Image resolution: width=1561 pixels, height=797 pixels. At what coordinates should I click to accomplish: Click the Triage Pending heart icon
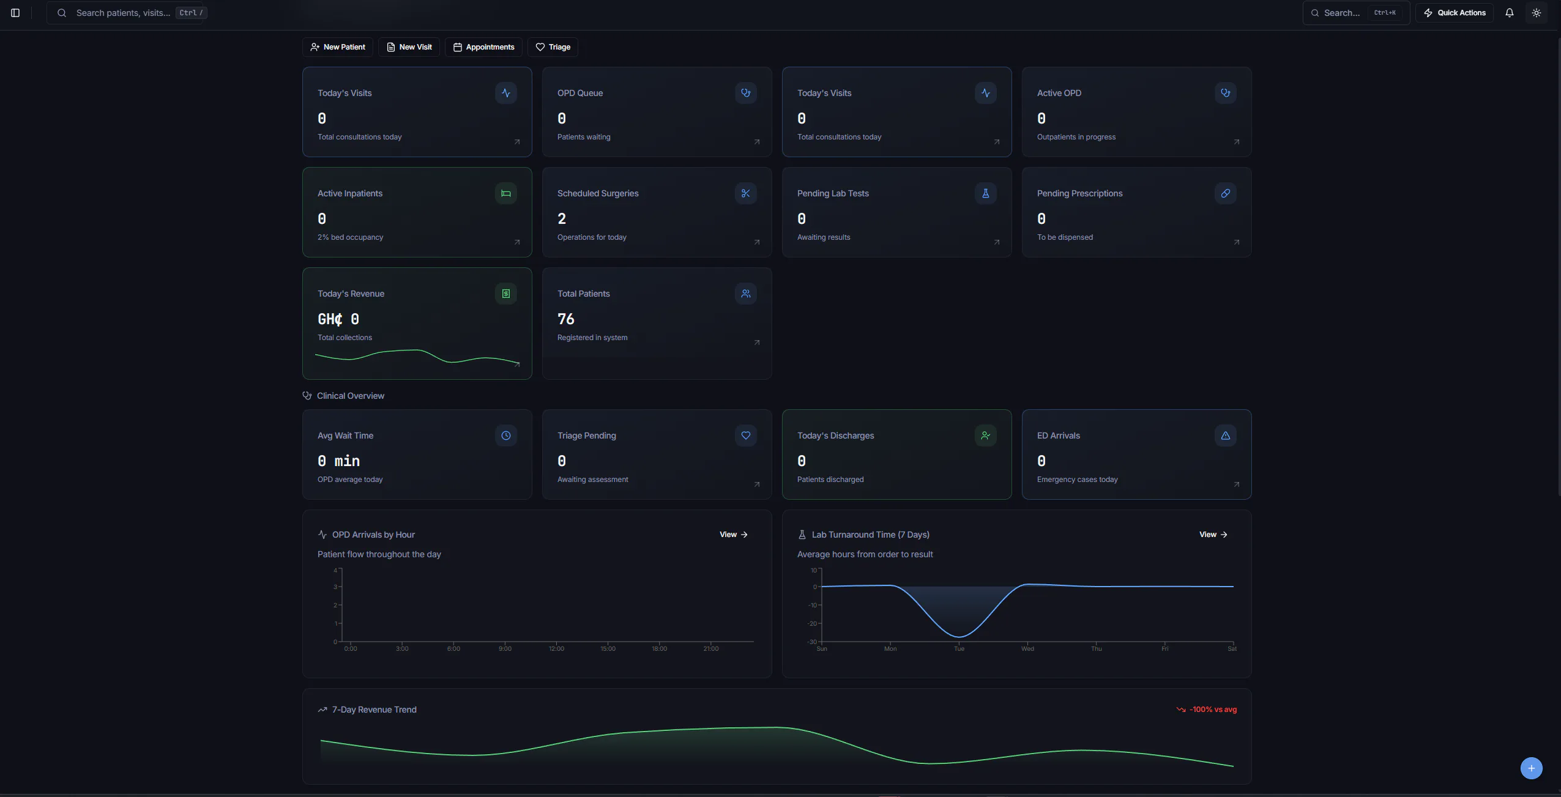point(745,436)
